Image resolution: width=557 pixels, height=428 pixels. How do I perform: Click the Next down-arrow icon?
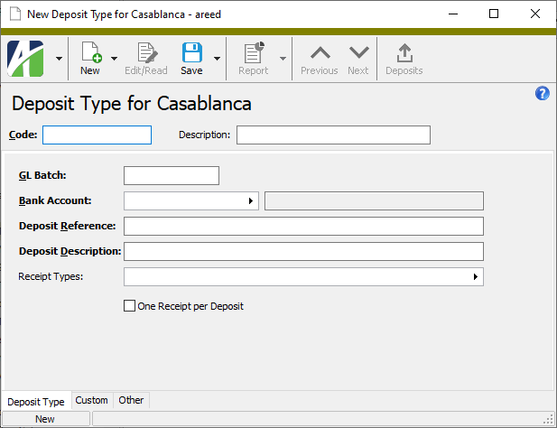pos(358,53)
